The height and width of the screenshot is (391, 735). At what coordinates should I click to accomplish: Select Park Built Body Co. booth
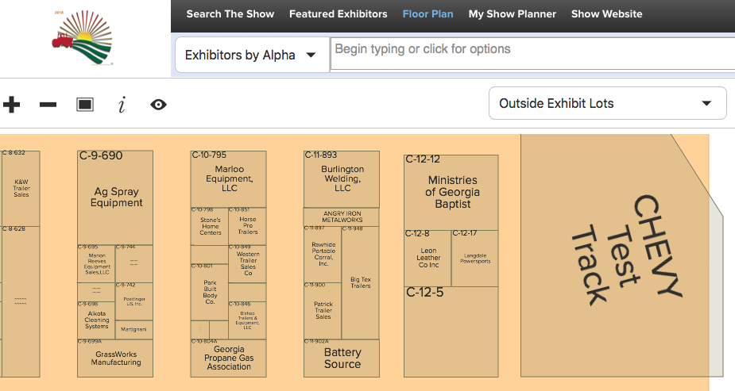[210, 293]
